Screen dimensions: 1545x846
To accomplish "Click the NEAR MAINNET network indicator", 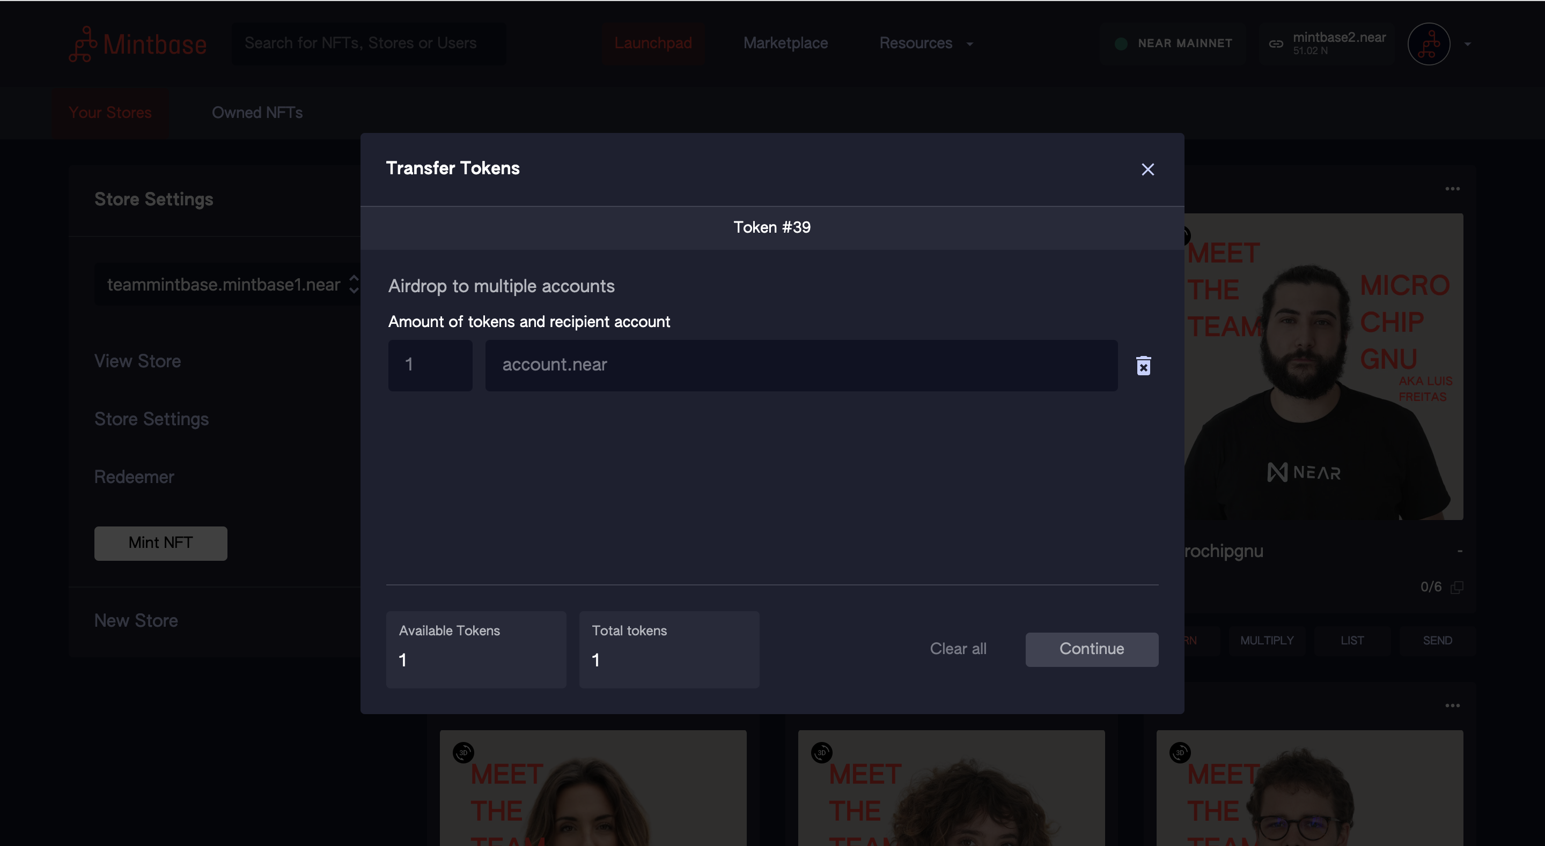I will coord(1173,43).
